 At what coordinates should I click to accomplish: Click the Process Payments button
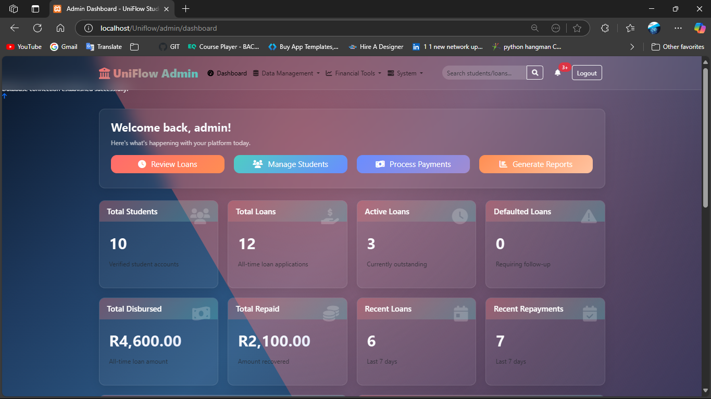[413, 164]
